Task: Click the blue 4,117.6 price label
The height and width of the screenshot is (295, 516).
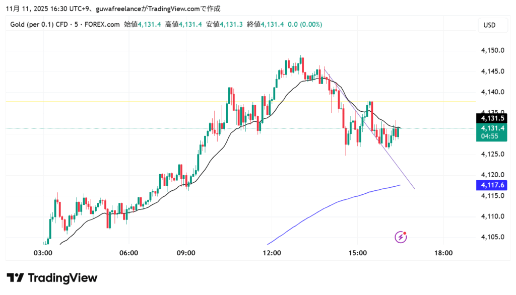Action: [491, 185]
